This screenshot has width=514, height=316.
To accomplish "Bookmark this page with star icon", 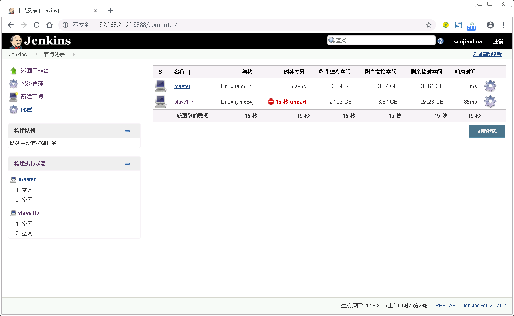I will pyautogui.click(x=429, y=25).
